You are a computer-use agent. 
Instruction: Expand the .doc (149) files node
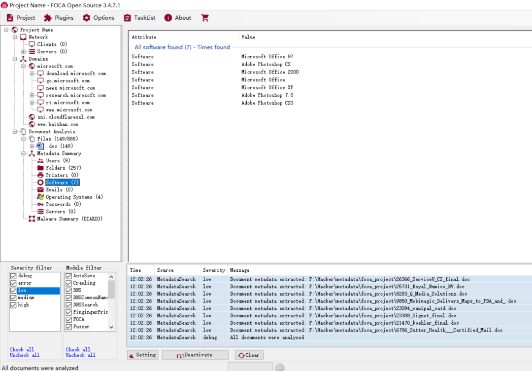(x=32, y=146)
